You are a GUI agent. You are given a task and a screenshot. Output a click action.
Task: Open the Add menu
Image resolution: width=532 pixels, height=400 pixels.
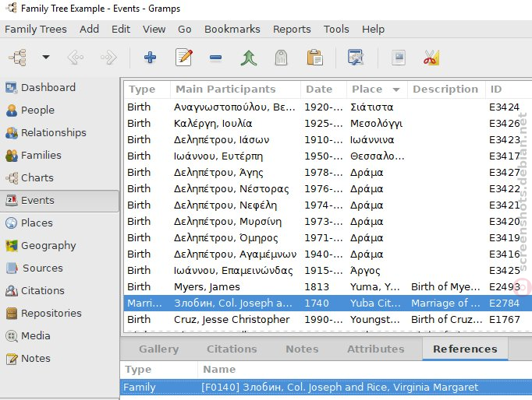(x=89, y=29)
